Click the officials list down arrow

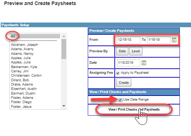click(64, 106)
